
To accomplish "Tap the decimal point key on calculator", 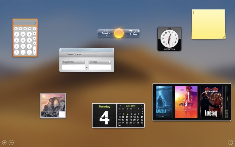I will (23, 52).
